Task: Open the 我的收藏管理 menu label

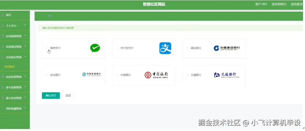Action: pos(14,109)
